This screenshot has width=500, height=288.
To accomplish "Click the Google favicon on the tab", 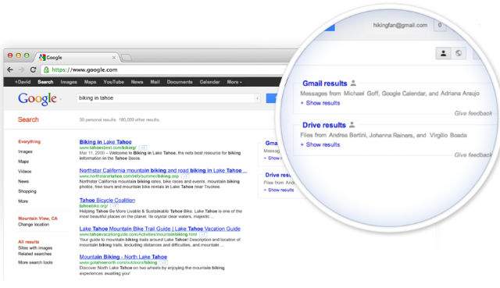I will 42,57.
